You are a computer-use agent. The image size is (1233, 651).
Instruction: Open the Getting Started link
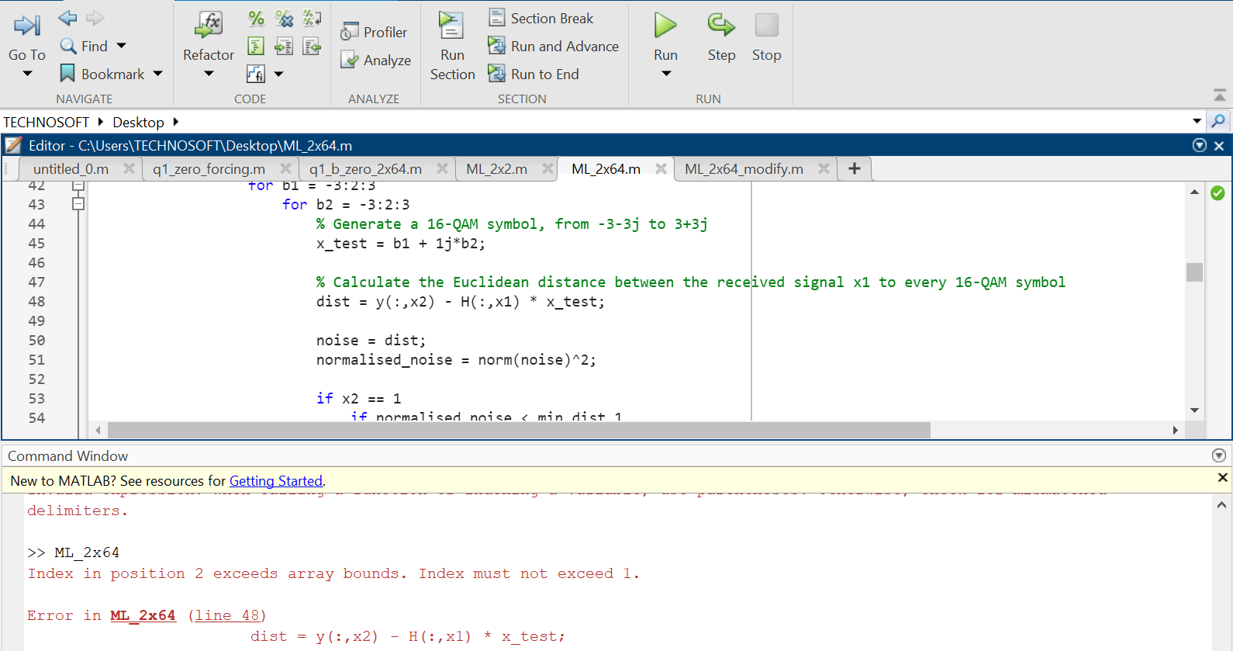[x=276, y=481]
